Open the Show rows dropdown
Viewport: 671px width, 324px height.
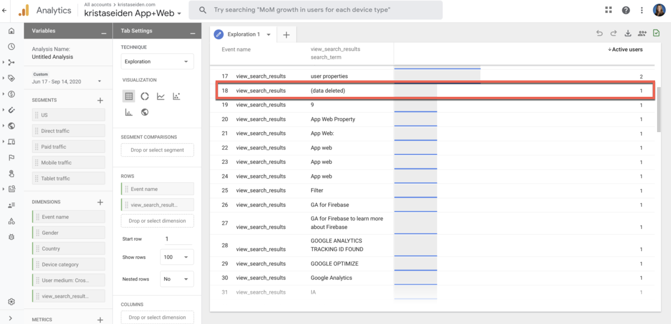(x=176, y=257)
